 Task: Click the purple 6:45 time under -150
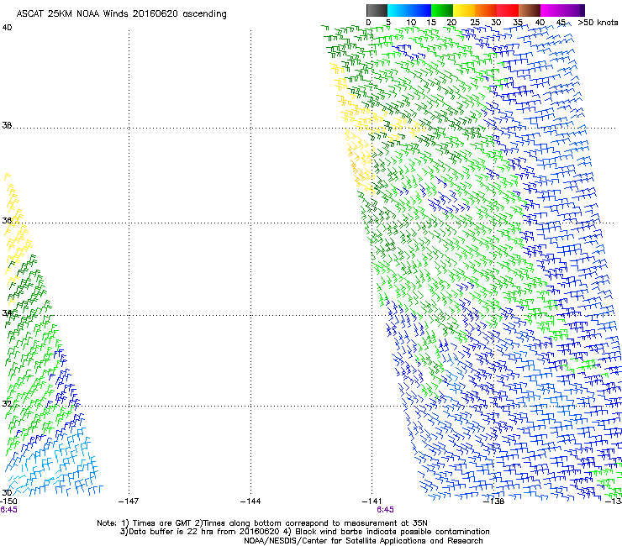pyautogui.click(x=8, y=510)
